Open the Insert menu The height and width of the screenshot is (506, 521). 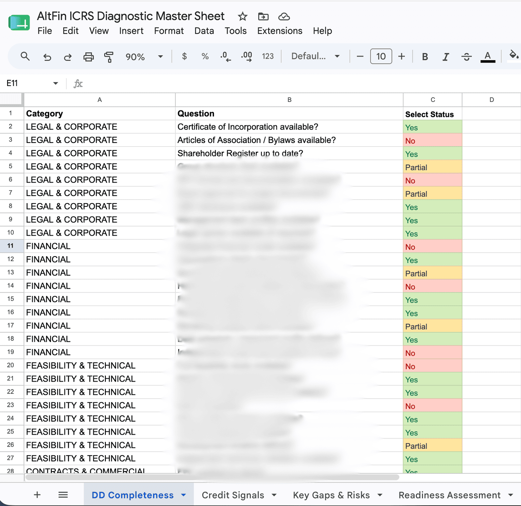pyautogui.click(x=131, y=31)
